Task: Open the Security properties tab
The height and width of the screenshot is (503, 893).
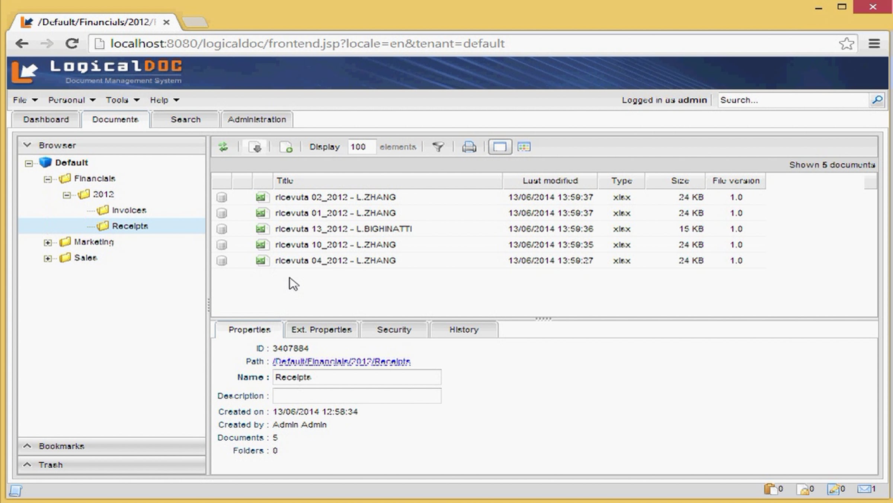Action: 394,330
